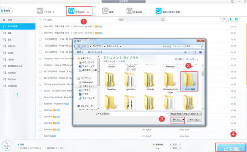
Task: Open the Moonlight playlist
Action: tap(12, 72)
